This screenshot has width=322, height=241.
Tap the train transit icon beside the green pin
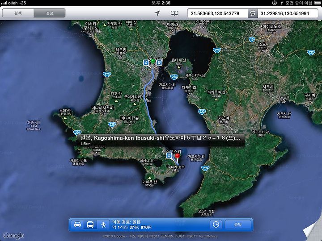pos(159,62)
